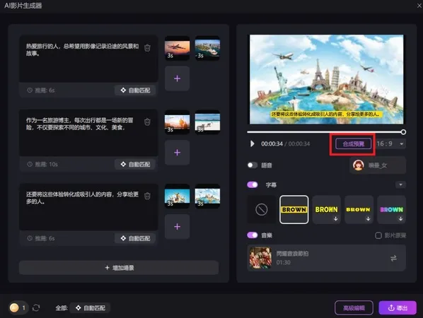Select the second world landmarks clip, scene three

point(207,196)
